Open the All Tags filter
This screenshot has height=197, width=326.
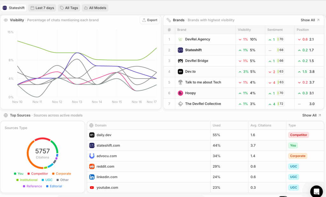point(69,8)
